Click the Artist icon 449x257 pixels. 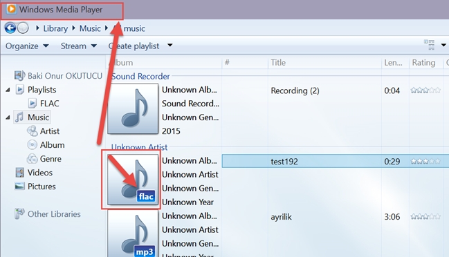[x=33, y=131]
